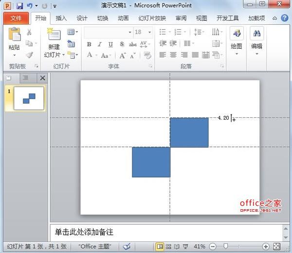Start Slide Show from status bar
The width and height of the screenshot is (292, 253).
tap(185, 247)
